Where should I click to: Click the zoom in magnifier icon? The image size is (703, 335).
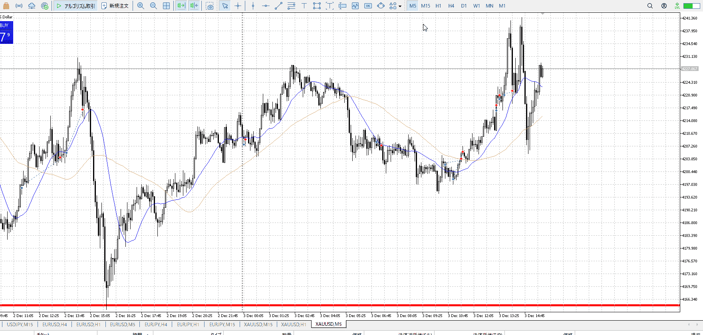(x=141, y=6)
